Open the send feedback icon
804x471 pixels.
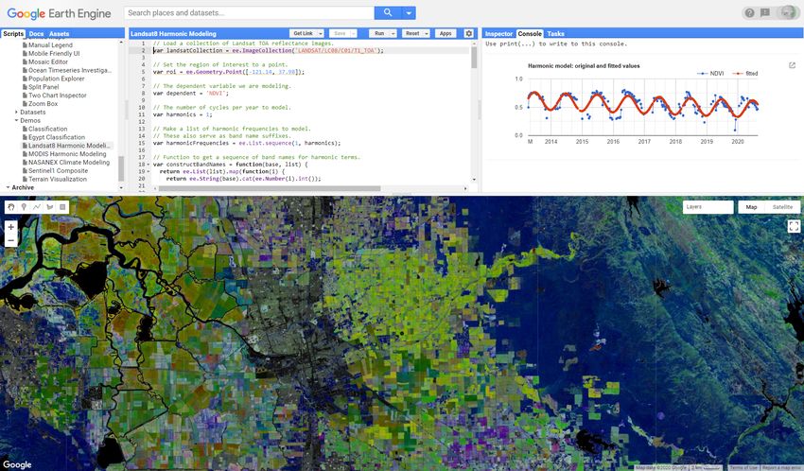765,13
